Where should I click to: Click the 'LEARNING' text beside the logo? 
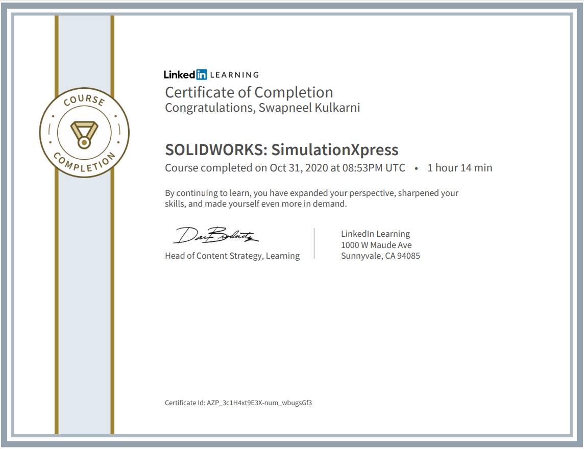234,75
